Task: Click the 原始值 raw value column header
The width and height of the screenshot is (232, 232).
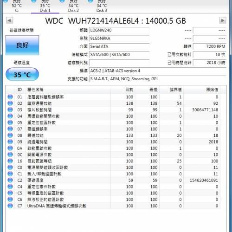Action: 202,90
